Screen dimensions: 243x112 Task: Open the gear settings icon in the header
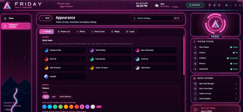[219, 5]
